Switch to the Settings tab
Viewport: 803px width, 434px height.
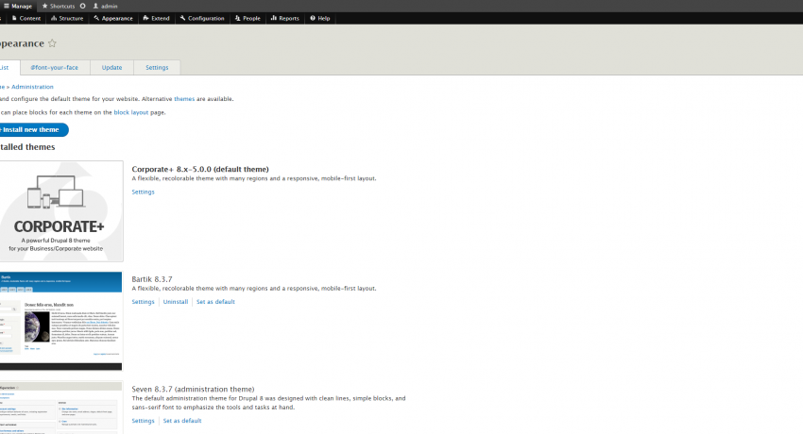[x=157, y=68]
